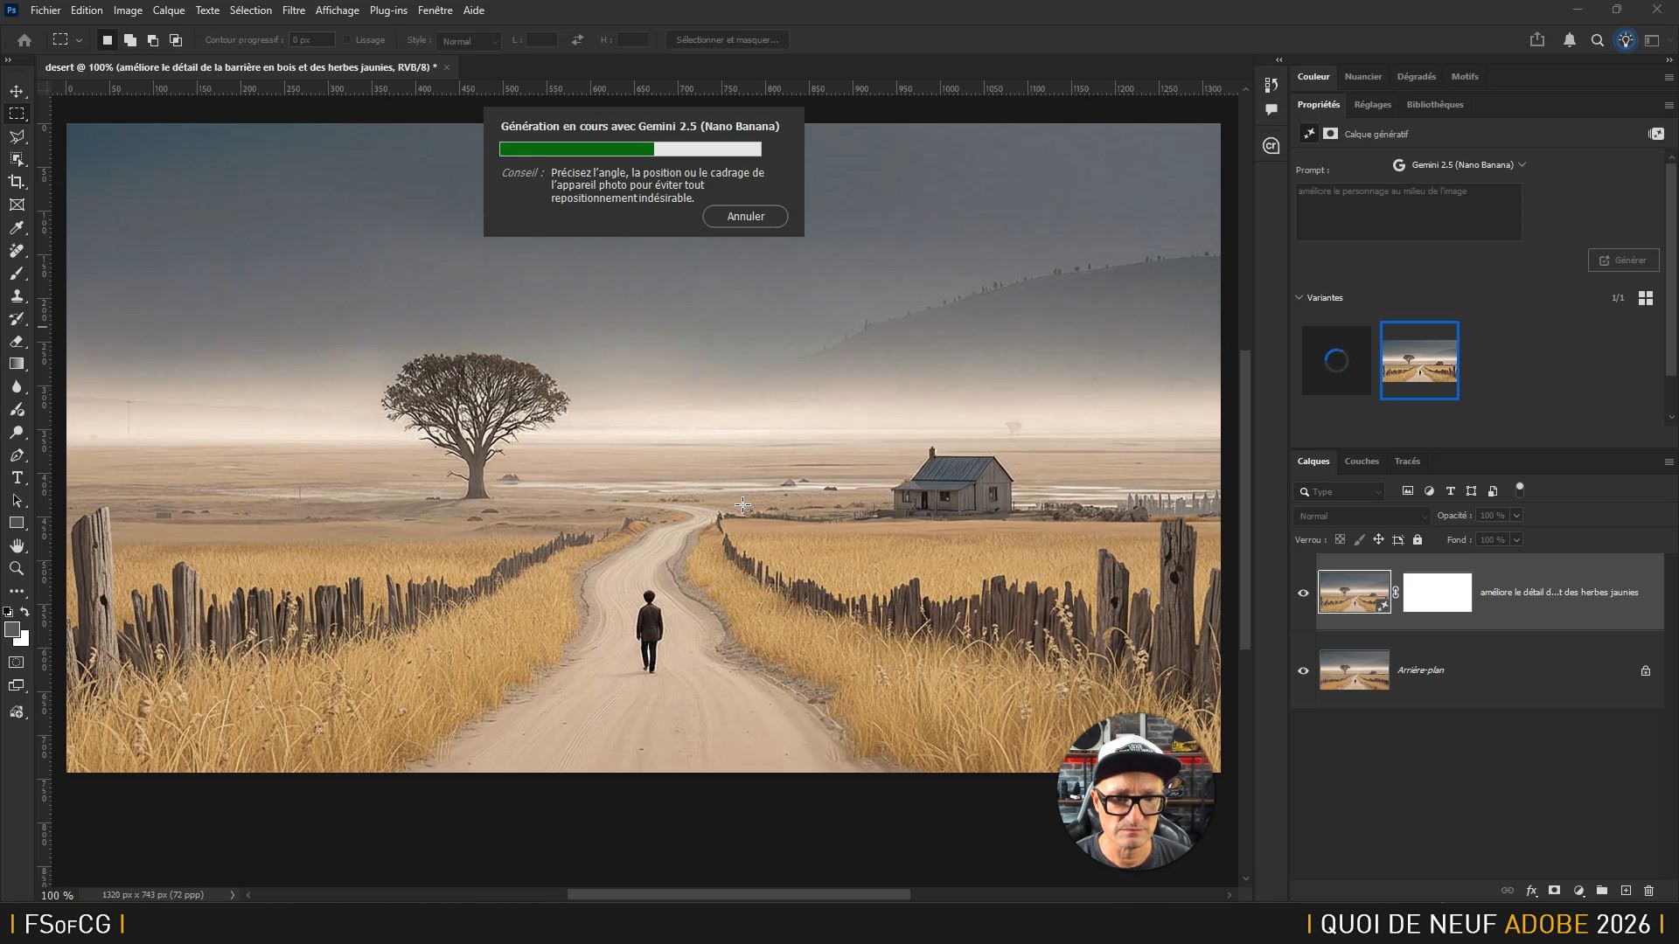The image size is (1679, 944).
Task: Enable the Lissage checkbox
Action: click(x=347, y=40)
